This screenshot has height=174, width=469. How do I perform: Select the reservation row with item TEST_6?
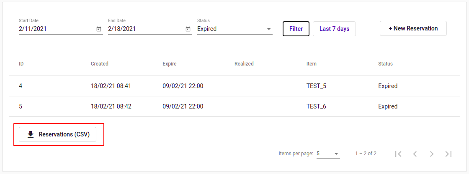point(234,106)
